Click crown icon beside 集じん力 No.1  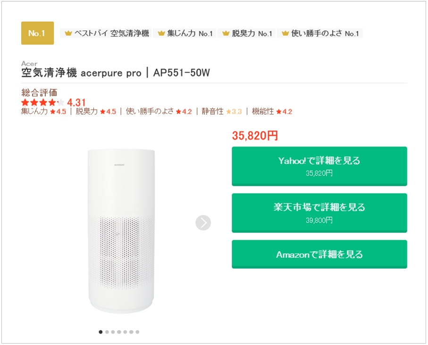click(x=161, y=33)
